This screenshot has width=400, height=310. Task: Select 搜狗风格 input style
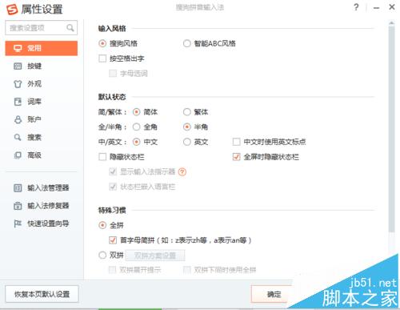(102, 43)
